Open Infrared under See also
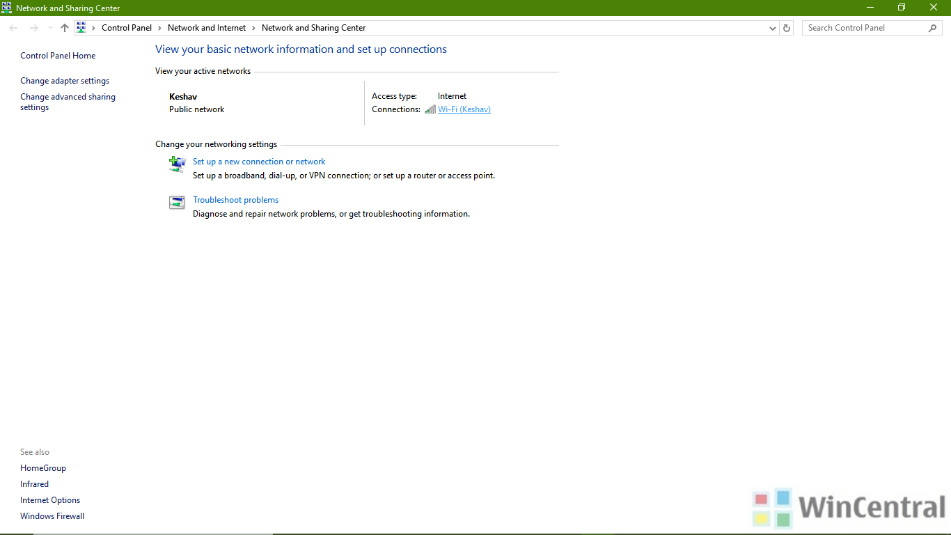951x535 pixels. (x=34, y=484)
